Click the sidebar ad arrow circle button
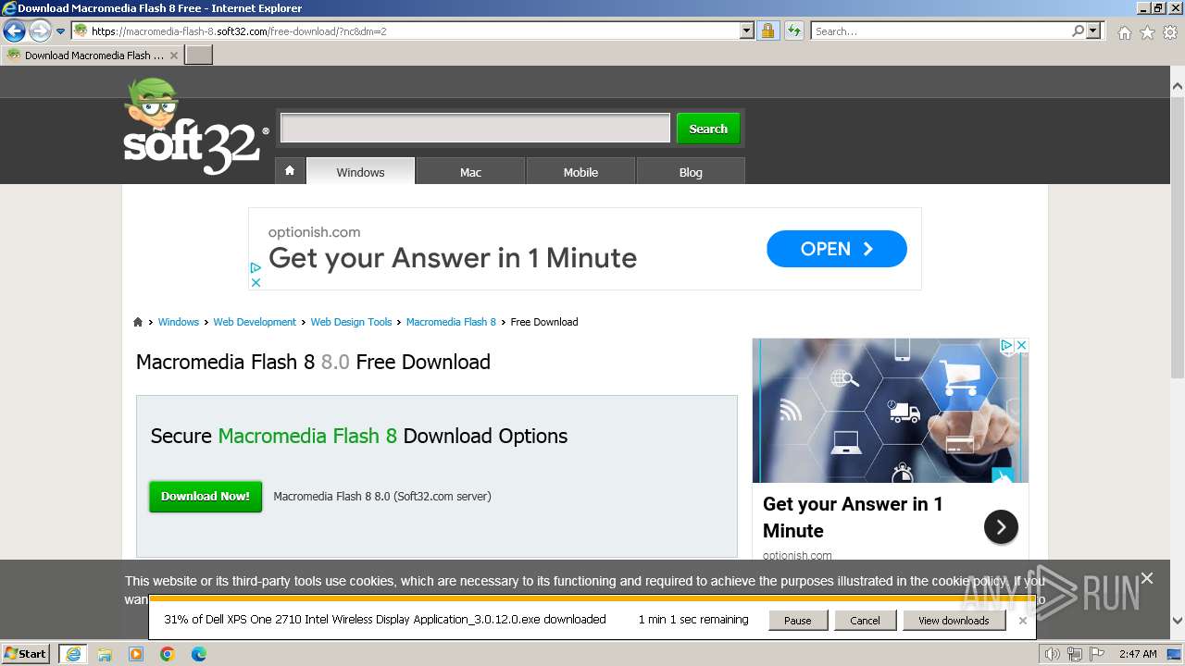This screenshot has height=666, width=1185. point(1001,527)
